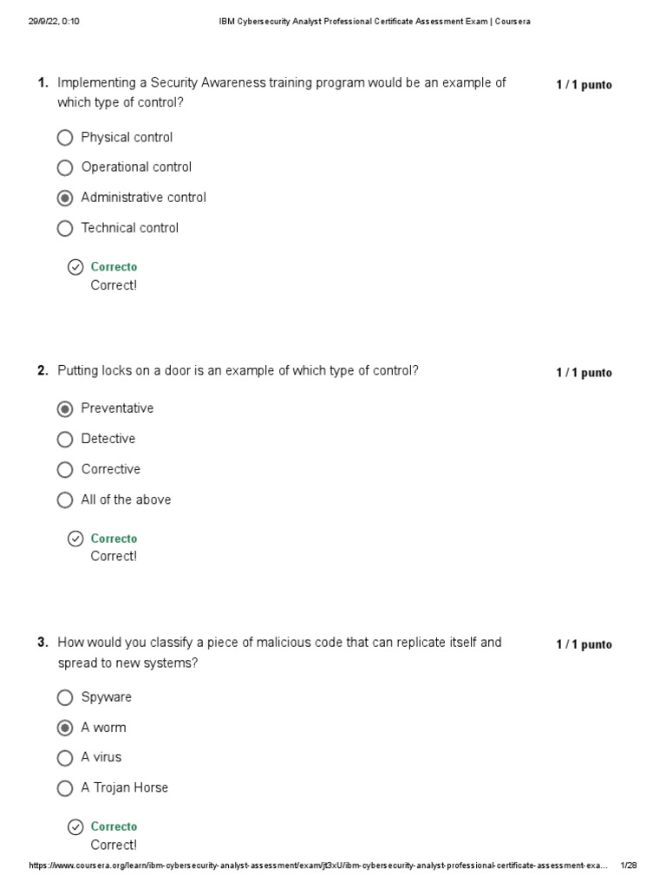The height and width of the screenshot is (888, 666).
Task: Select the A virus option
Action: 65,758
